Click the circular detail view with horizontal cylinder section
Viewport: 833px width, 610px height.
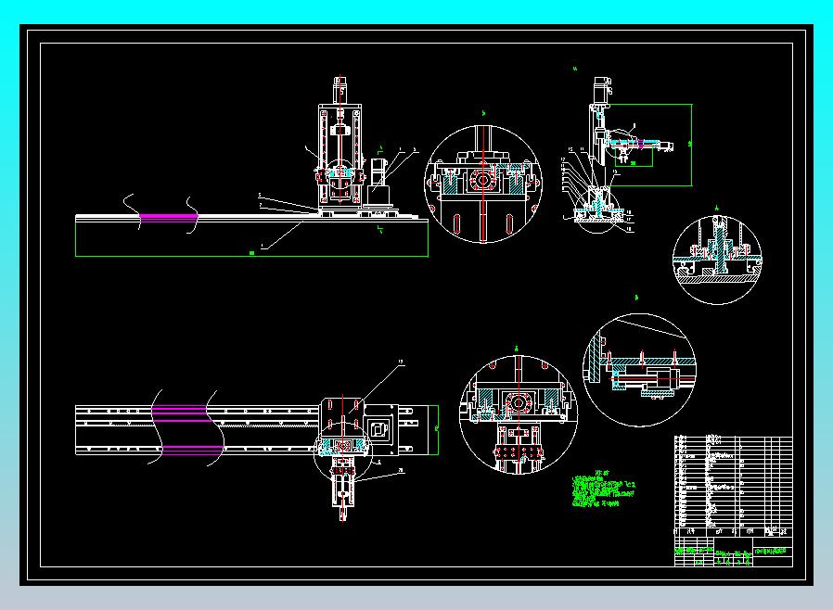pyautogui.click(x=639, y=370)
